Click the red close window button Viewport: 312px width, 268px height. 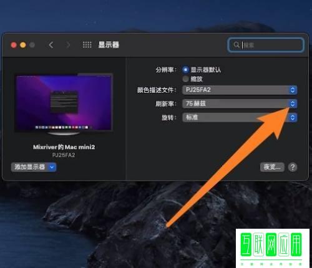tap(14, 45)
